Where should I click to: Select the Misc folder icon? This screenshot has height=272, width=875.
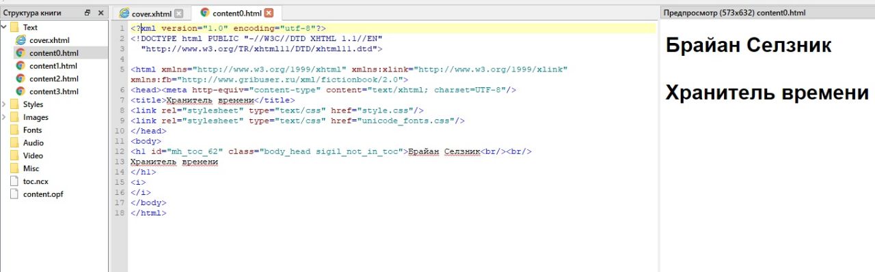coord(14,168)
